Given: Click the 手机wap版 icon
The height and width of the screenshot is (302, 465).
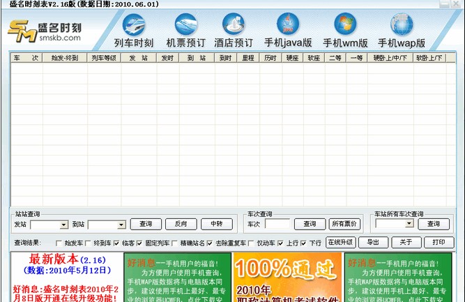Looking at the screenshot, I should (401, 31).
